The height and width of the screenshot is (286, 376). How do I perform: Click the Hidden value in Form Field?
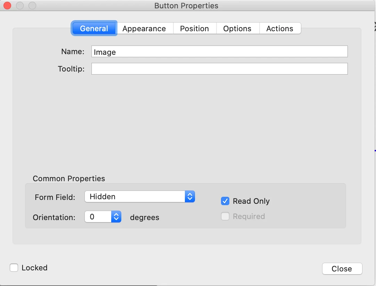pyautogui.click(x=103, y=197)
